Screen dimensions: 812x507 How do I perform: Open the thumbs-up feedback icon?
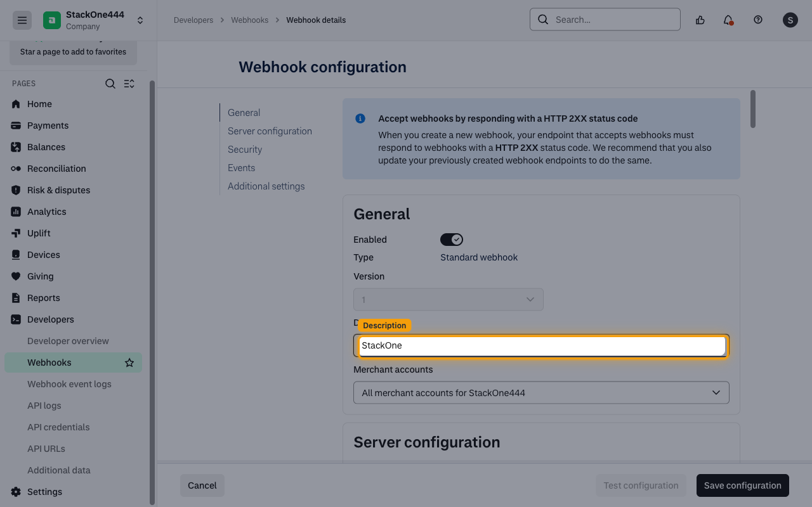(700, 20)
